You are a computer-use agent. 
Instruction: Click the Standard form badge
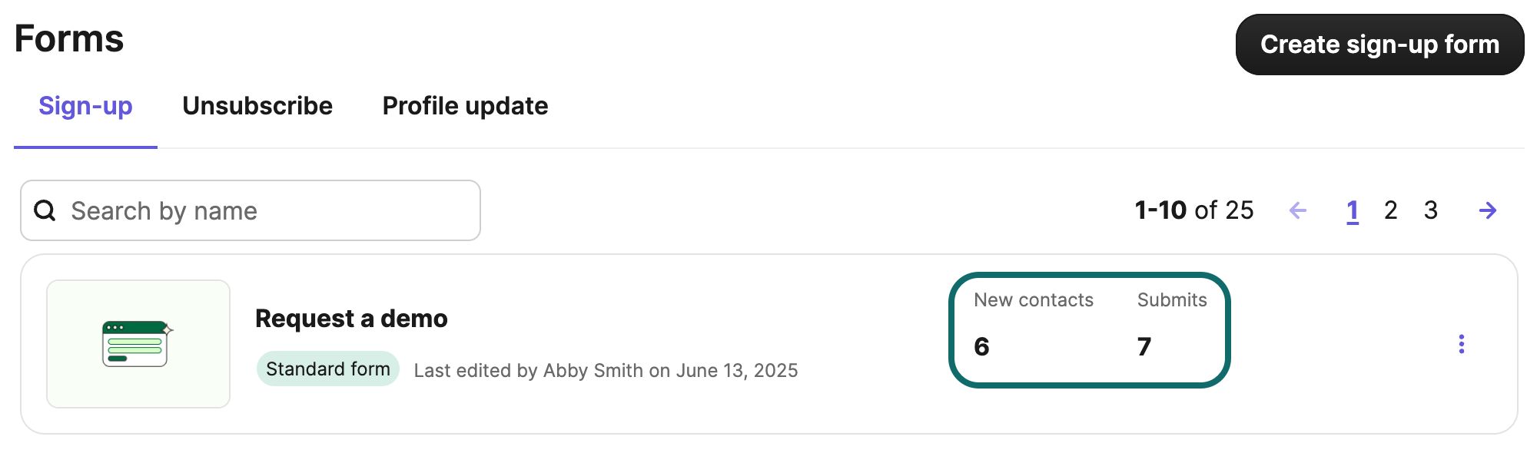click(x=328, y=369)
